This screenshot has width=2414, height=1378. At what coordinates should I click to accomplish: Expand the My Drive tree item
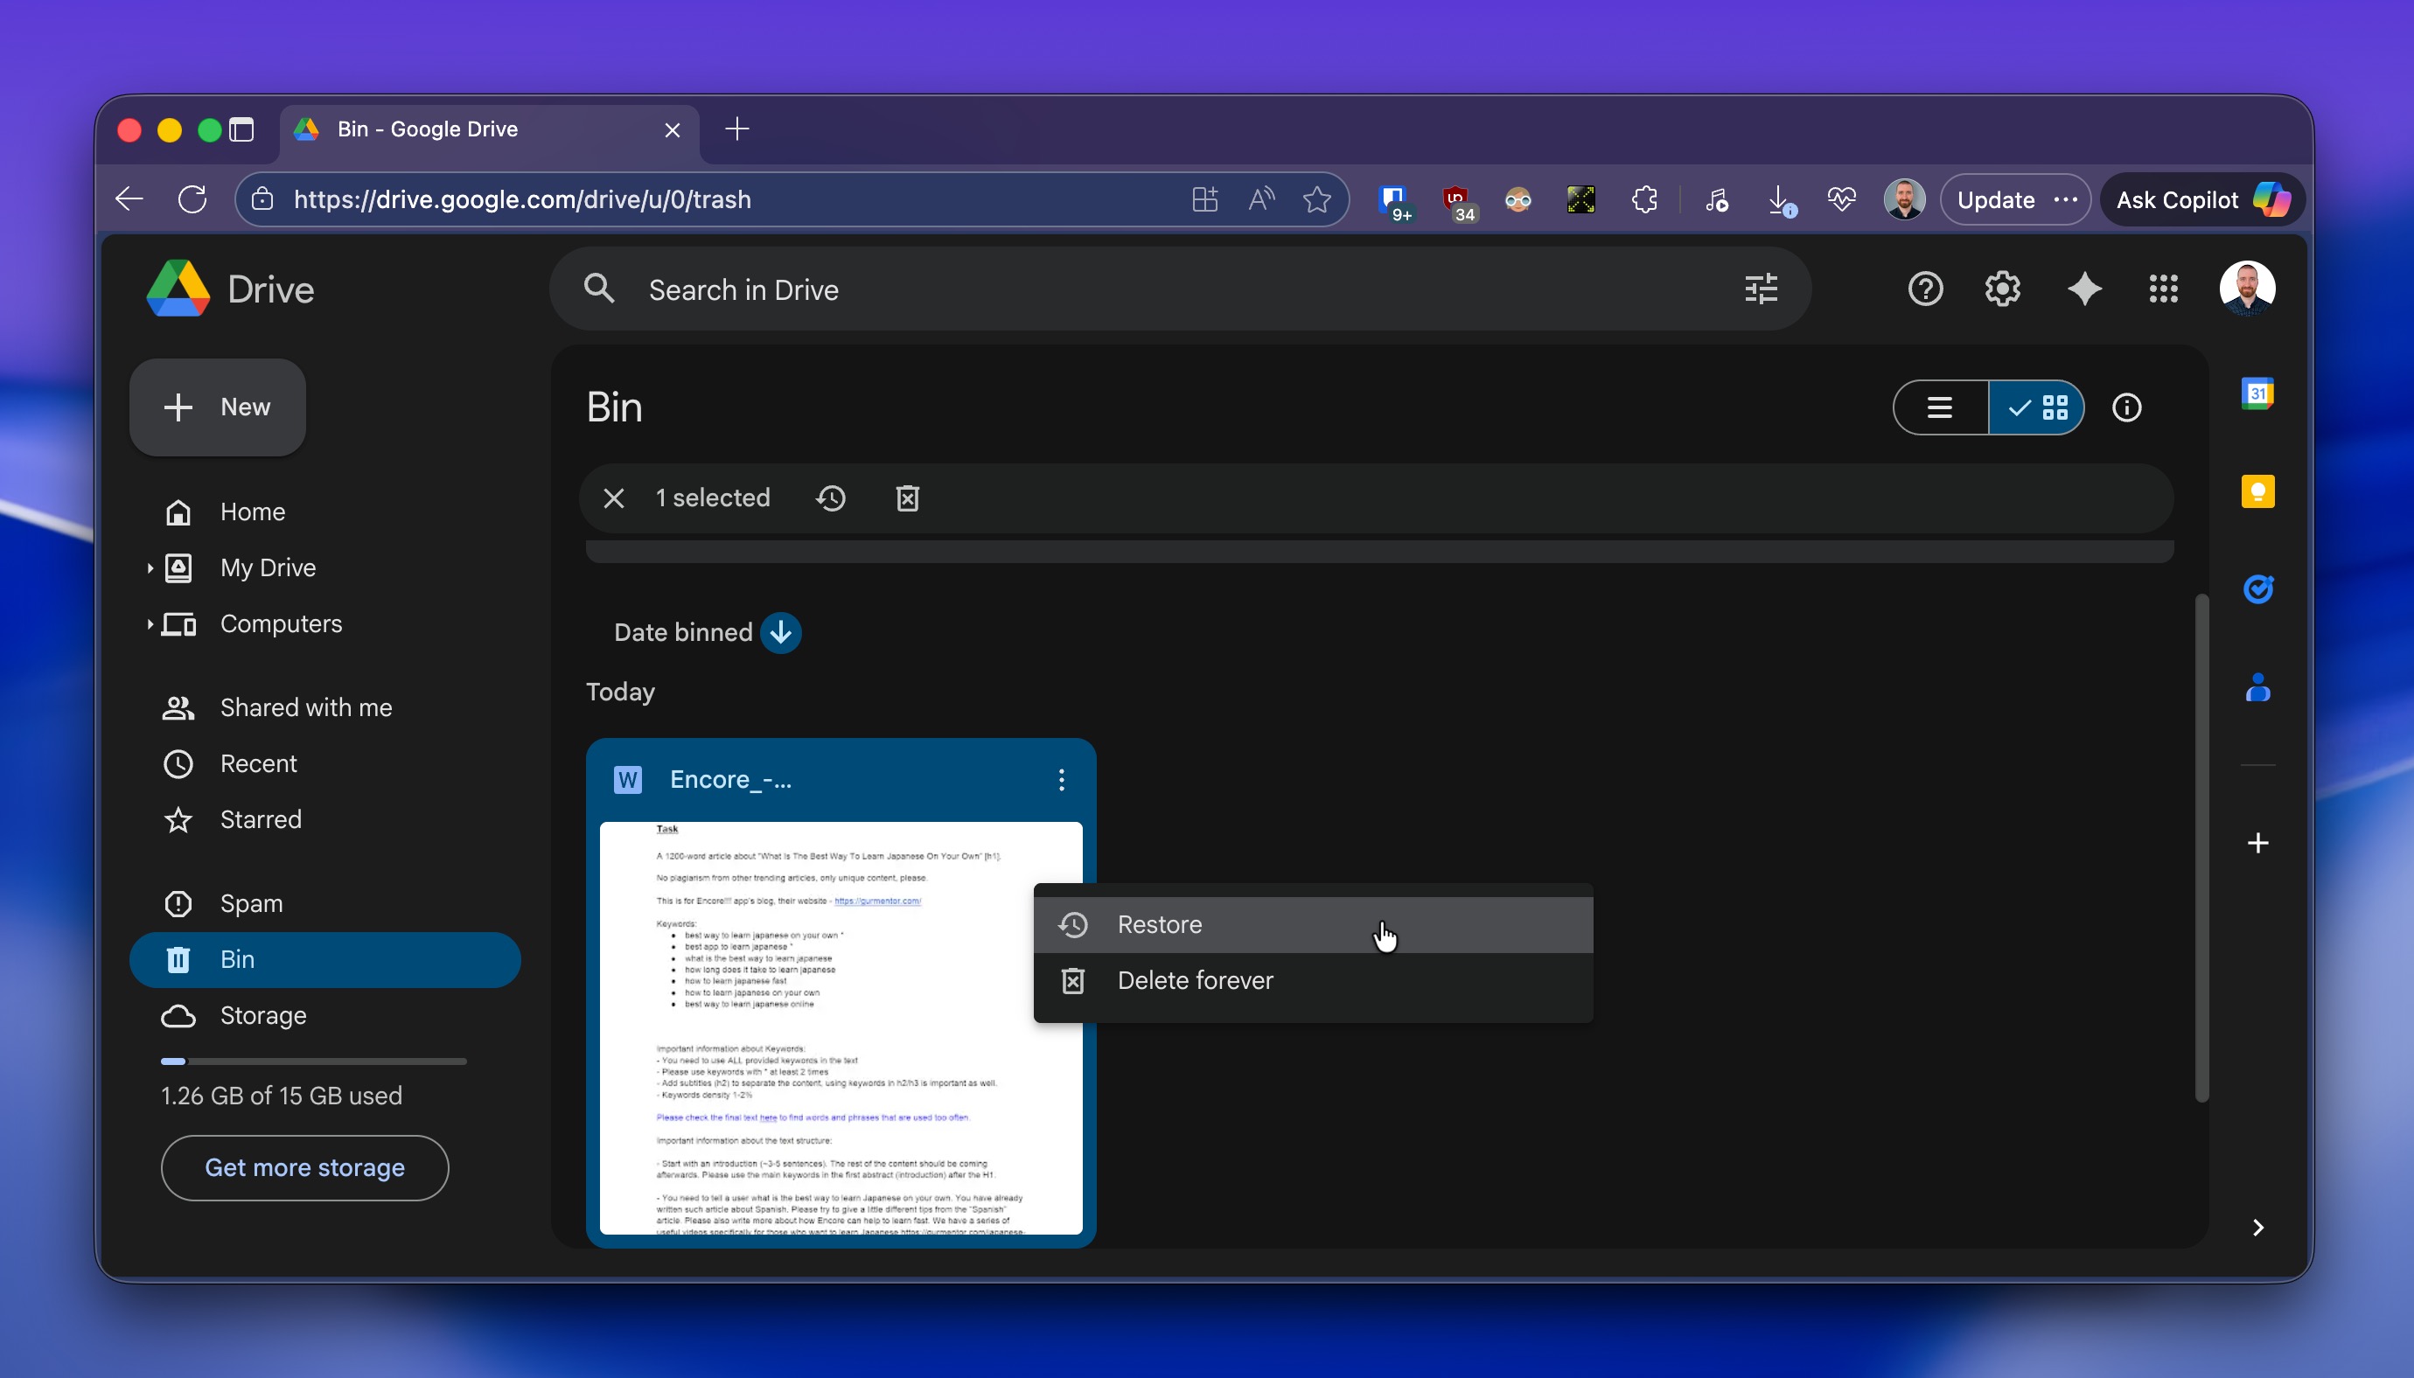[x=149, y=567]
